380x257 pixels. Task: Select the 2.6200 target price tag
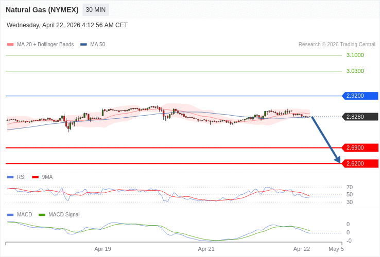coord(360,163)
